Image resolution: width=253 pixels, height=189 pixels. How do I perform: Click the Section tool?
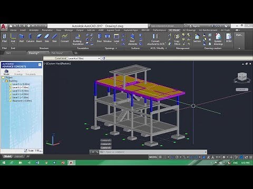197,38
